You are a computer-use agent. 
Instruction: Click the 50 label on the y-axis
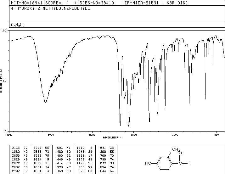(x=5, y=81)
